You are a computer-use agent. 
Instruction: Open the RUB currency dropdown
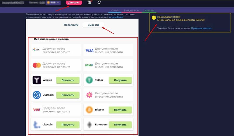pos(53,2)
